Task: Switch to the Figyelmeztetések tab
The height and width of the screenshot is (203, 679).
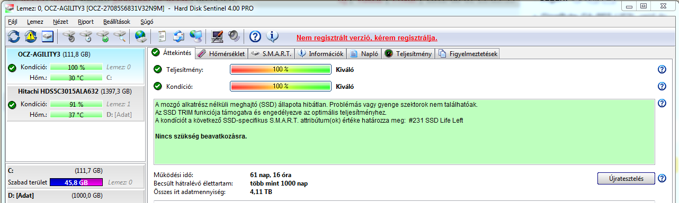Action: (x=467, y=53)
